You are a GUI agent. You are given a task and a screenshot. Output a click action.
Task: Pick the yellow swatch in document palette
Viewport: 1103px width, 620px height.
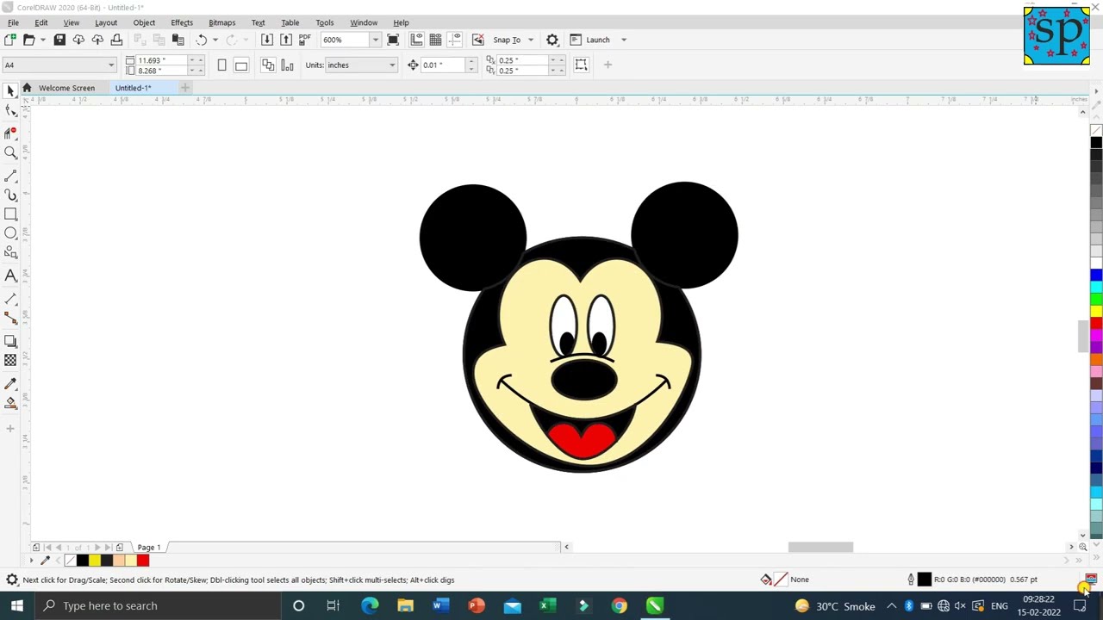[x=95, y=561]
